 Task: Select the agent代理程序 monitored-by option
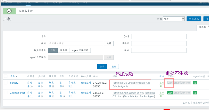click(x=80, y=50)
